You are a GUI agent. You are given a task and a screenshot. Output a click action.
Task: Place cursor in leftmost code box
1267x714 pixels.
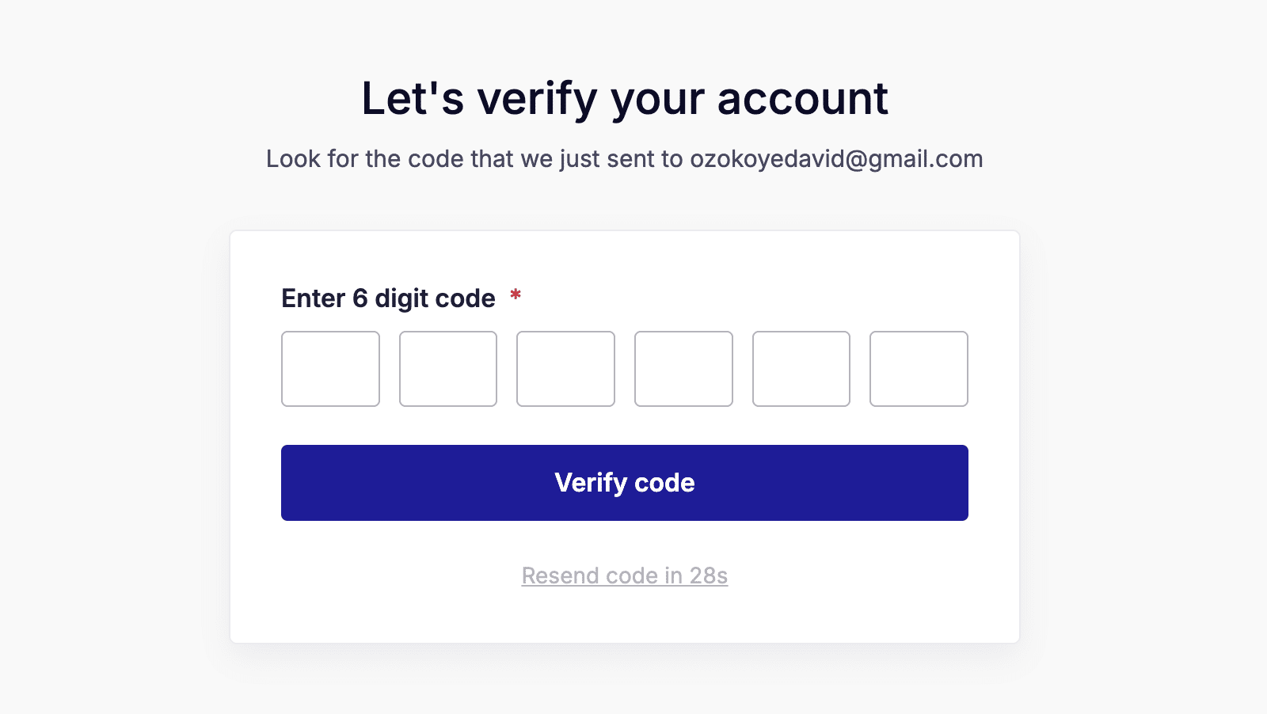click(330, 369)
